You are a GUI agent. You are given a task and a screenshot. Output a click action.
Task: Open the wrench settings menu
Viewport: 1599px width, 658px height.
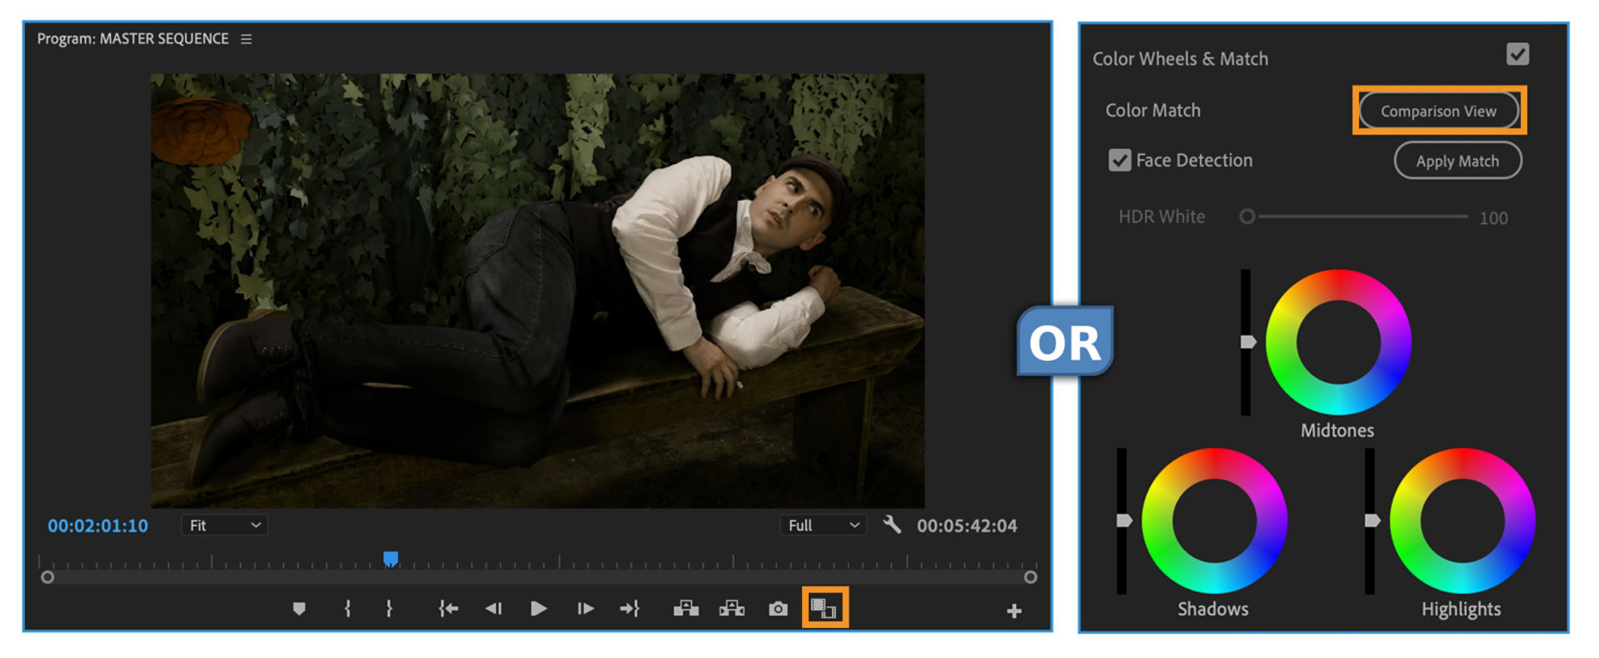(x=892, y=525)
